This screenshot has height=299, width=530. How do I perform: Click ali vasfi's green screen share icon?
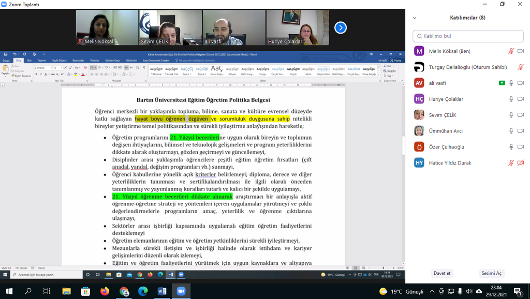click(502, 83)
